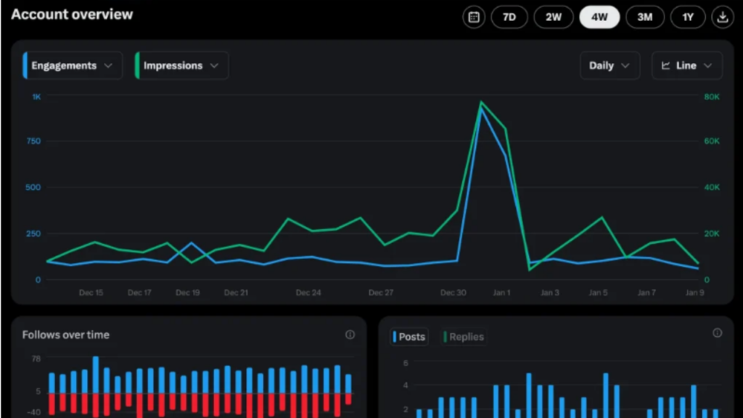
Task: Select the 2W time range
Action: point(554,17)
